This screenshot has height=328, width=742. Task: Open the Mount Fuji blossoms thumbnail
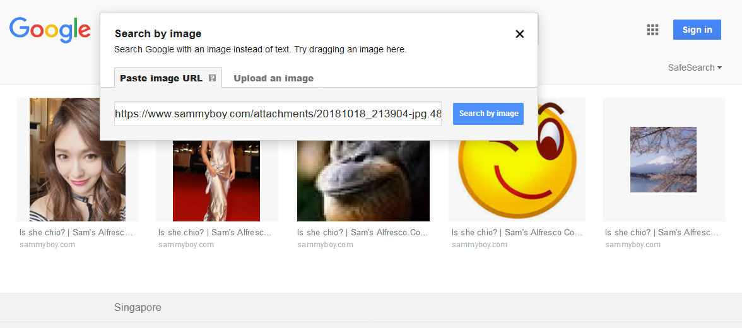pyautogui.click(x=664, y=160)
